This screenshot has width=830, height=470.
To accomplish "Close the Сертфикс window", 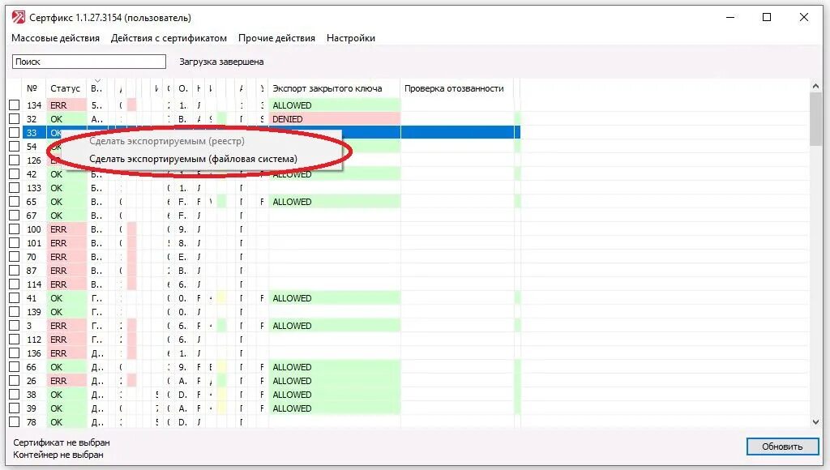I will (x=803, y=18).
